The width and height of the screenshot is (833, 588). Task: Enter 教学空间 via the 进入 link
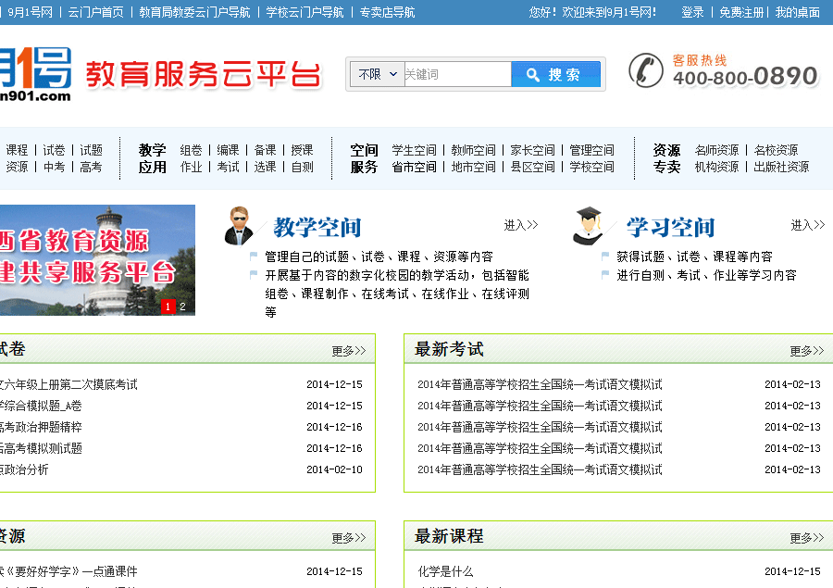[x=520, y=225]
